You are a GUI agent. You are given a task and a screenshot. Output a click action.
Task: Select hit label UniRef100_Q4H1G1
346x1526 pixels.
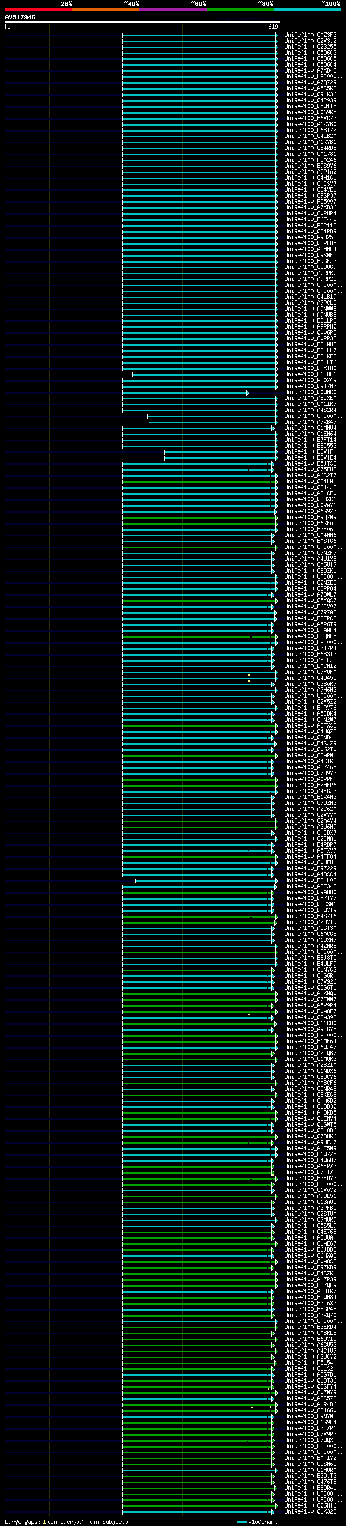tap(310, 178)
